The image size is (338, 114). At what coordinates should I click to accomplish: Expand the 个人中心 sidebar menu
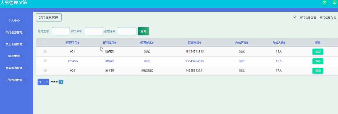pyautogui.click(x=15, y=20)
